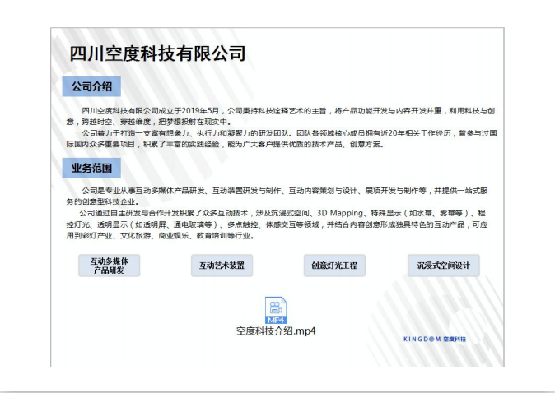This screenshot has width=555, height=393.
Task: Select the 创意灯光工程 box
Action: 334,266
